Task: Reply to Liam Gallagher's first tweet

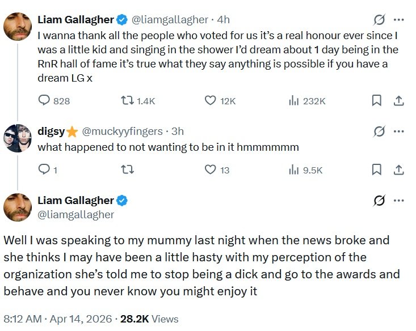Action: coord(44,100)
